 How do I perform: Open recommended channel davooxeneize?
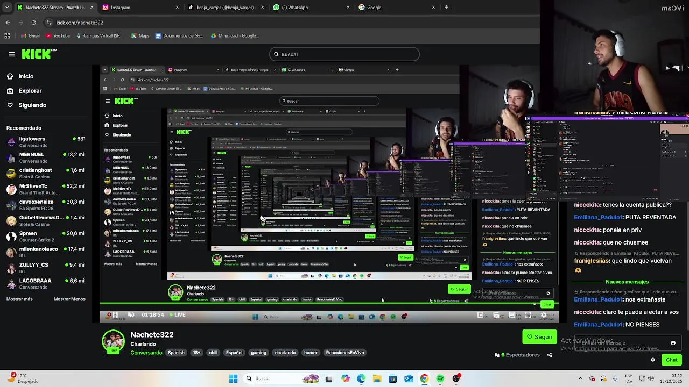pos(46,205)
